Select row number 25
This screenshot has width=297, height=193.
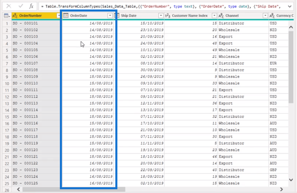(7, 184)
